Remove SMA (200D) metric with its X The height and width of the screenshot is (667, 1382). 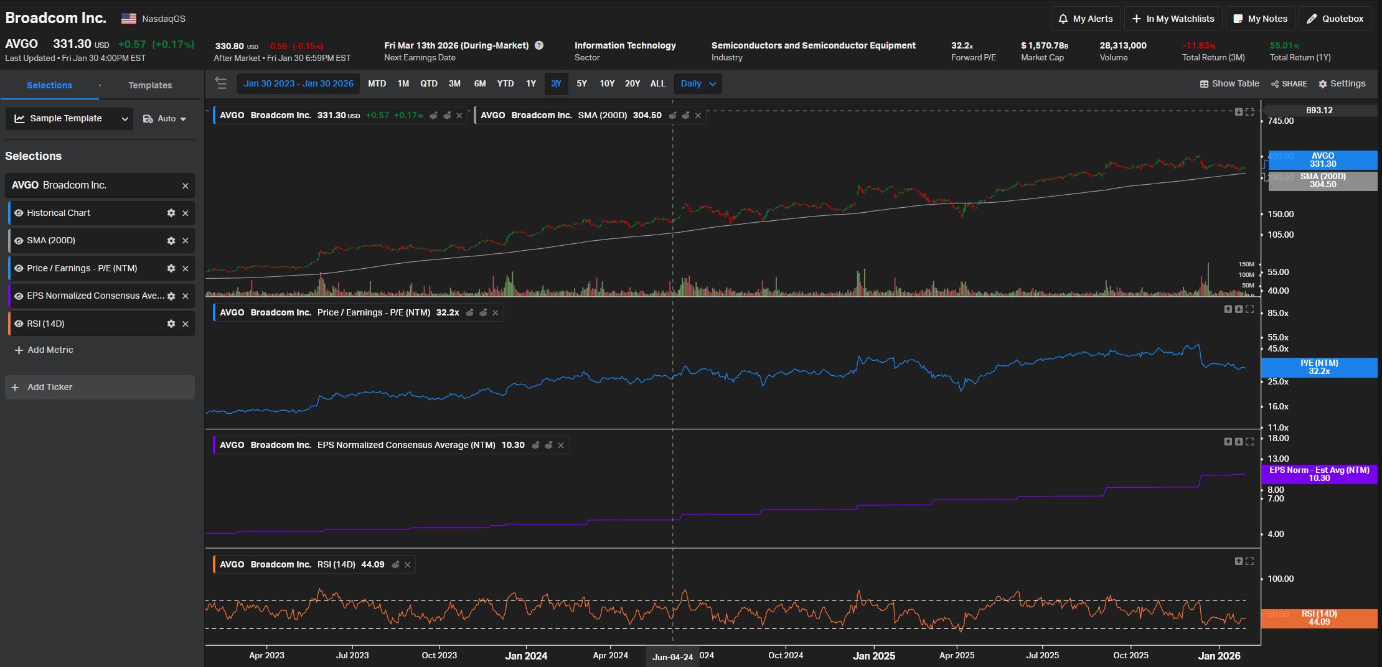185,241
